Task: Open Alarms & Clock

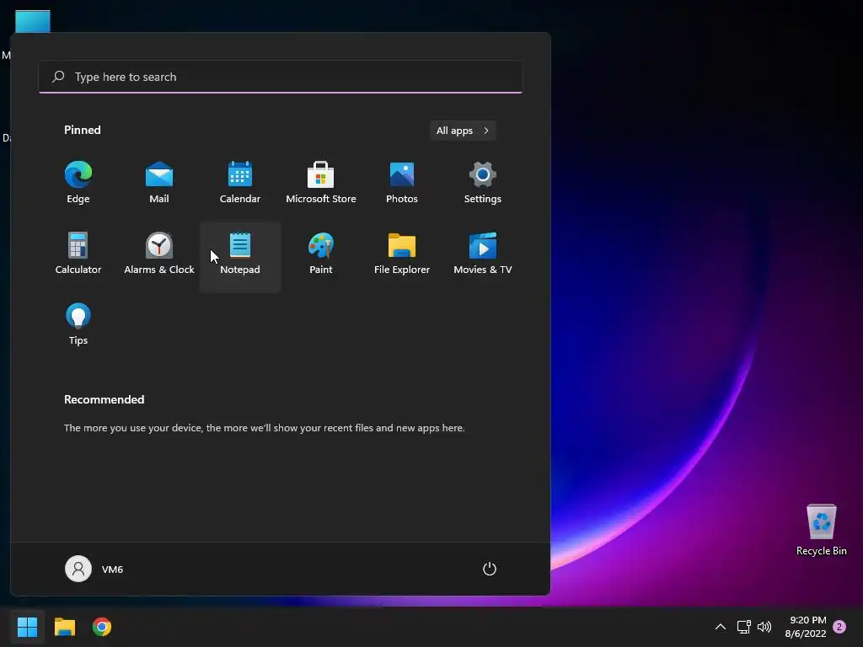Action: (x=159, y=254)
